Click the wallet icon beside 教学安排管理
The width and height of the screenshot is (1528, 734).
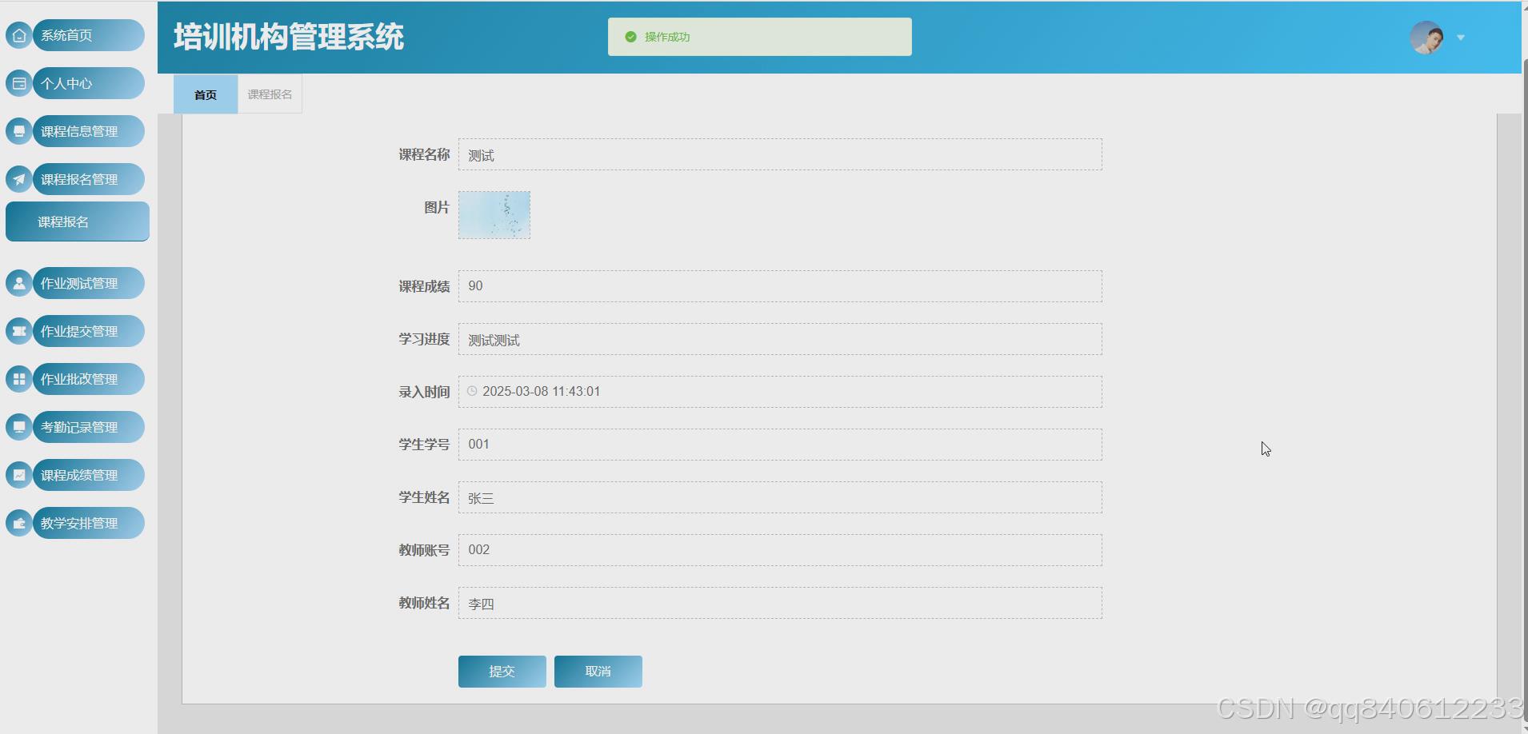pyautogui.click(x=19, y=523)
